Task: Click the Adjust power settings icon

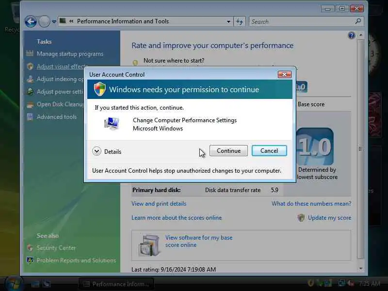Action: 30,92
